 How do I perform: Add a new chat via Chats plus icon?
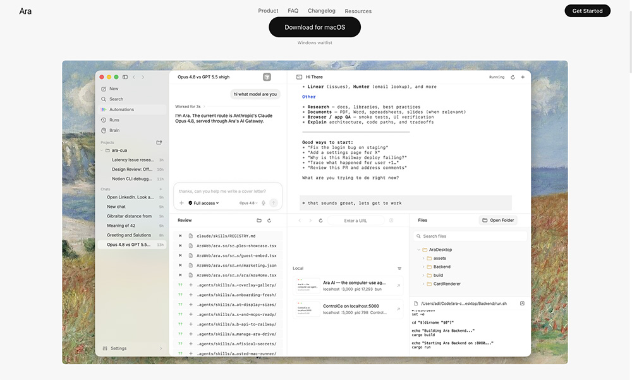[161, 189]
